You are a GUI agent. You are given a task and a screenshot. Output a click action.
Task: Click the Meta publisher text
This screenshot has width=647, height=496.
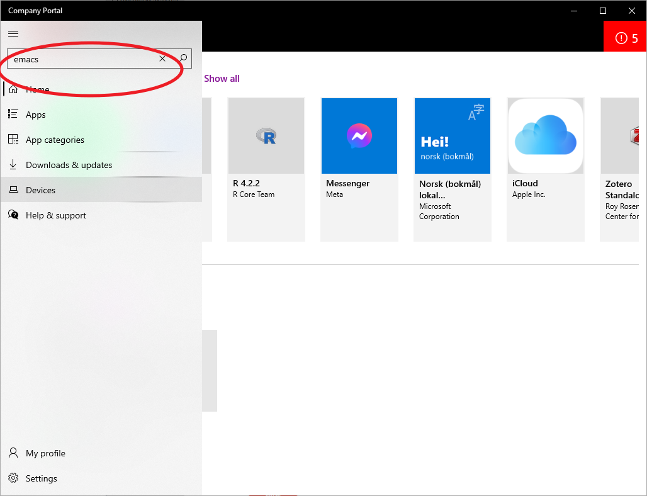(x=335, y=194)
